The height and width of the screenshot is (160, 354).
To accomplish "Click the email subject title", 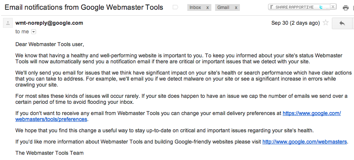I will pos(84,7).
